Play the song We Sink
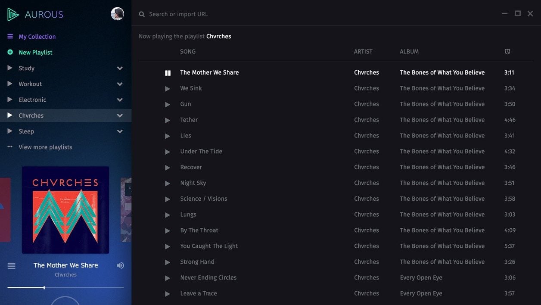Viewport: 541px width, 305px height. 168,89
